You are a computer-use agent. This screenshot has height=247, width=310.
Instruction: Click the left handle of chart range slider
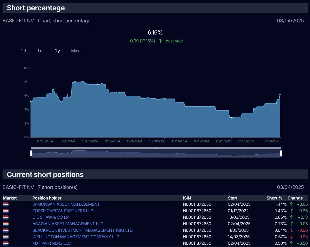tap(31, 153)
